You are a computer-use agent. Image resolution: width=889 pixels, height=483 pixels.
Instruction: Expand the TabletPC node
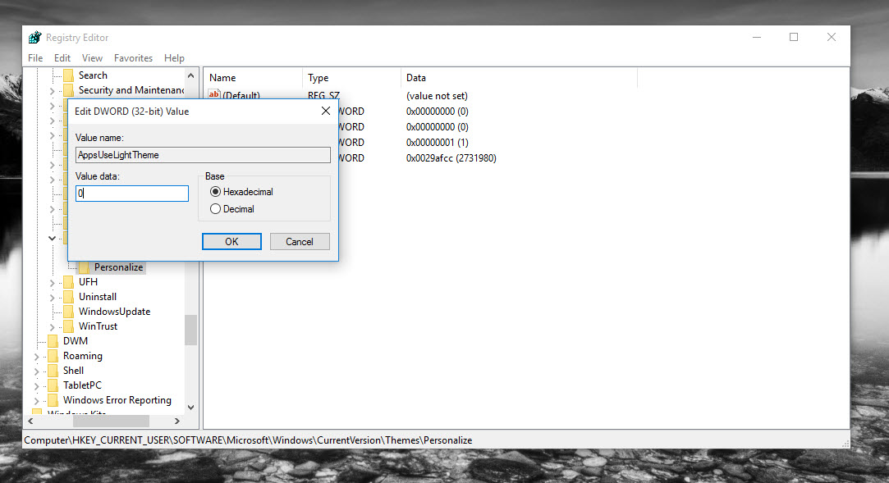[37, 385]
